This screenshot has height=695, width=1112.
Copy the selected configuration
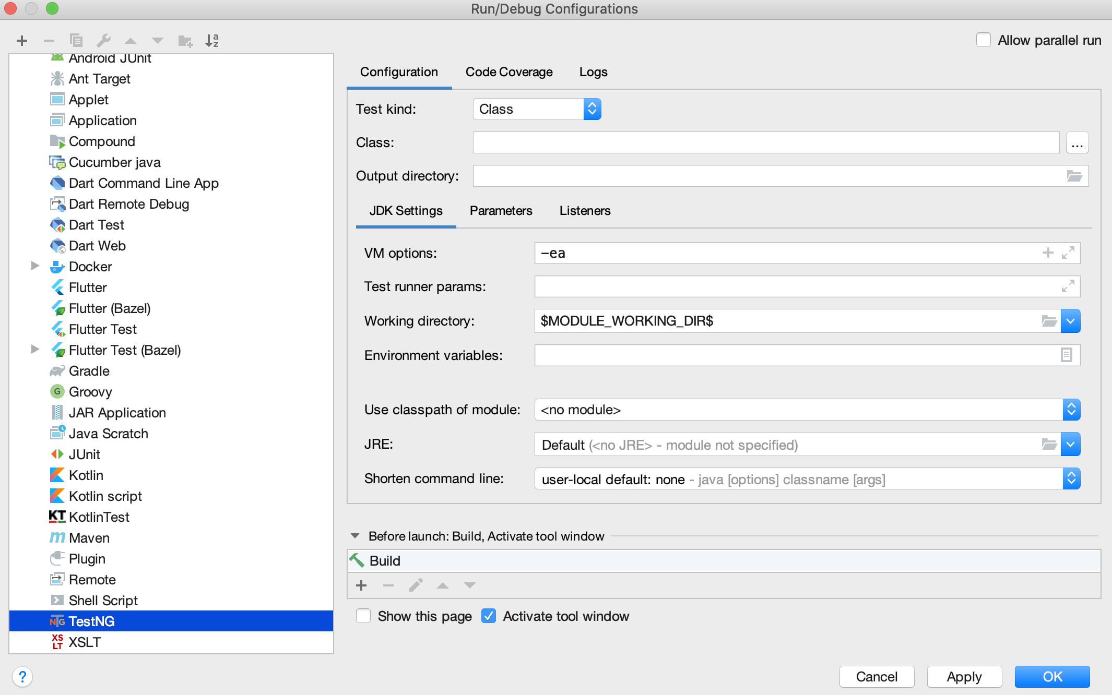[x=76, y=40]
